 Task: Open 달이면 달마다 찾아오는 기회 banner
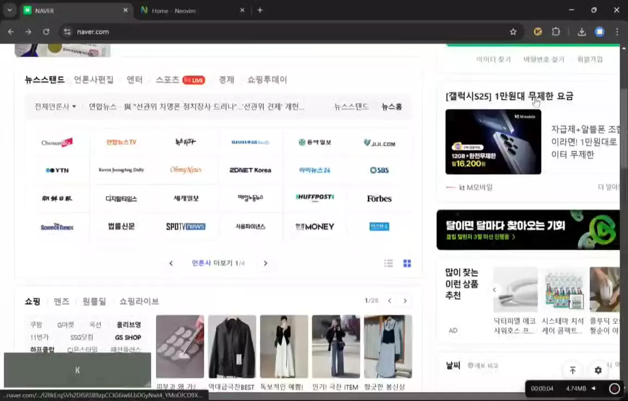(528, 230)
